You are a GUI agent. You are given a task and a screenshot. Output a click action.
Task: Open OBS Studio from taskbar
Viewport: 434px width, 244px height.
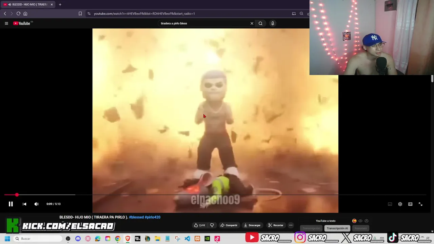coord(68,239)
